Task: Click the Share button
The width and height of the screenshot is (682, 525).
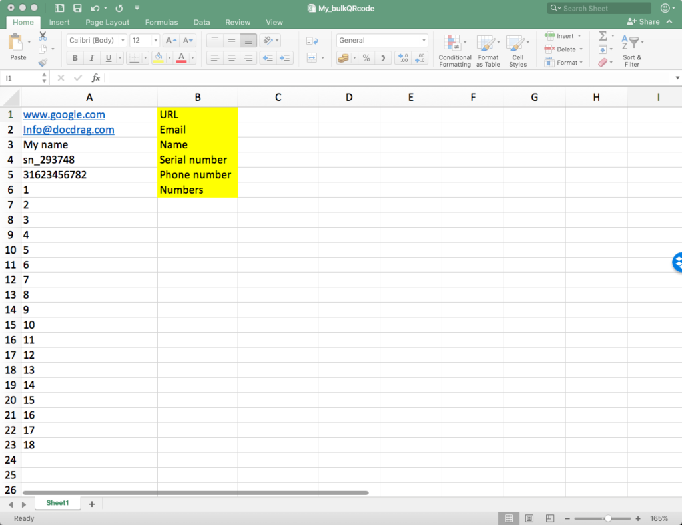Action: 643,22
